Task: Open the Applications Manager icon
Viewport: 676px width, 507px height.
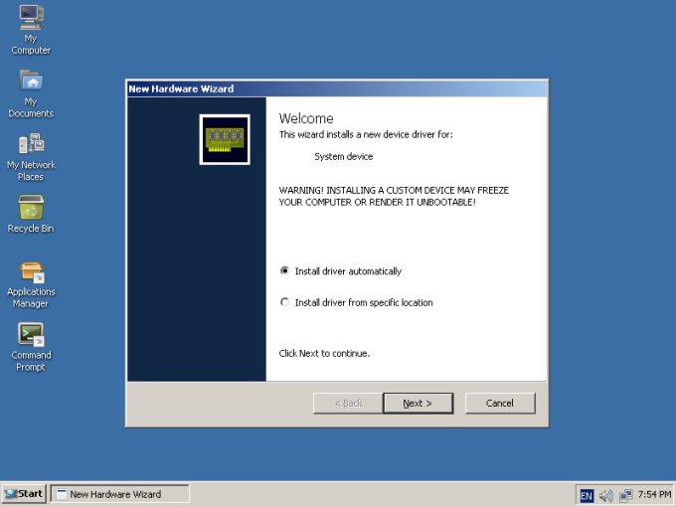Action: coord(31,271)
